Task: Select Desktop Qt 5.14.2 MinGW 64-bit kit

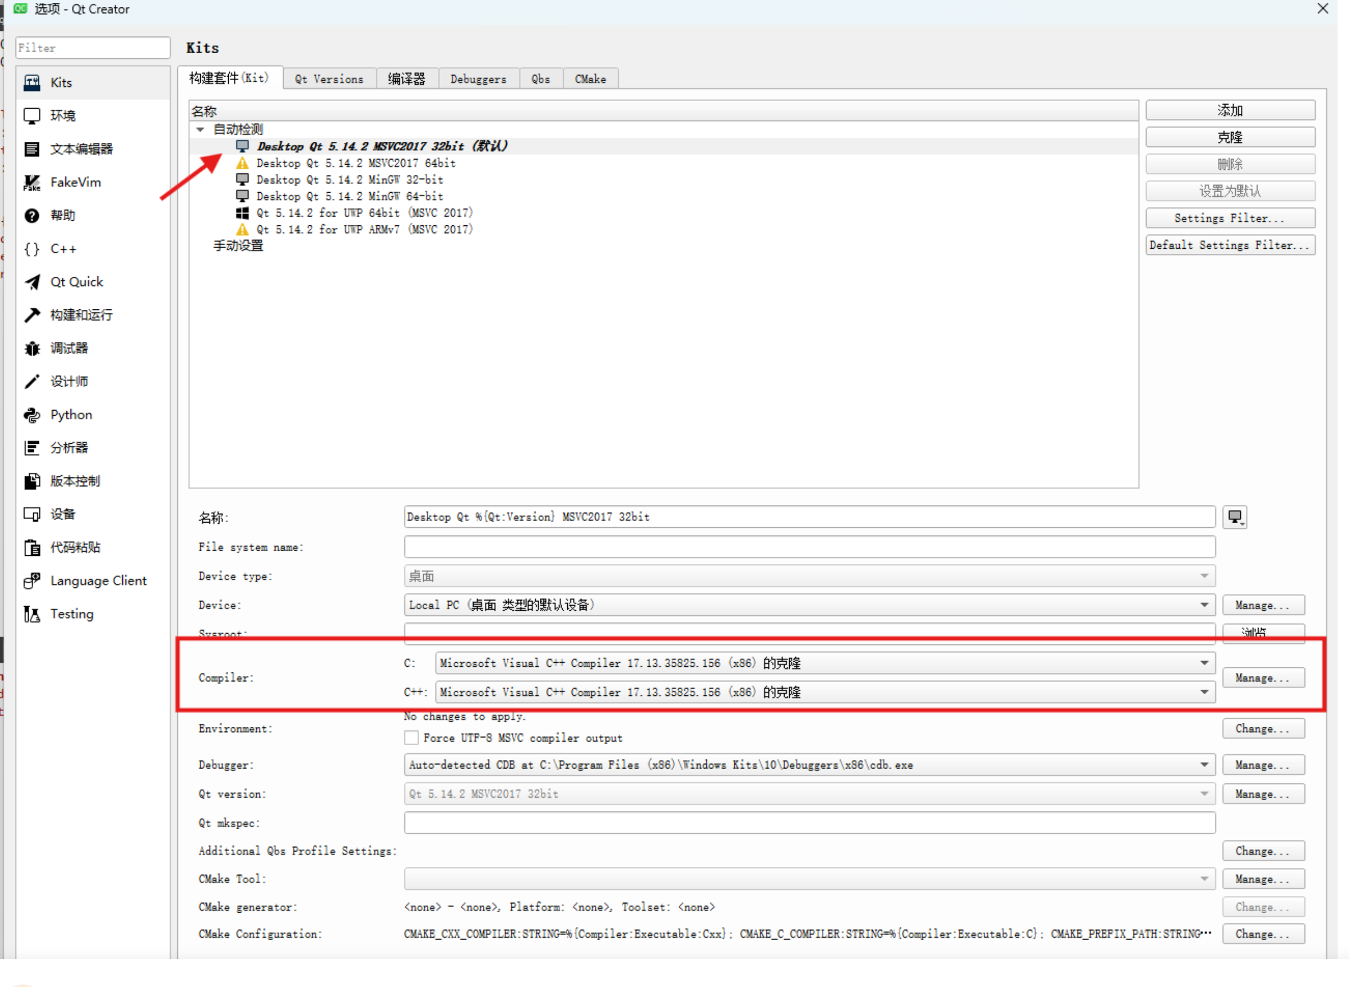Action: [x=349, y=197]
